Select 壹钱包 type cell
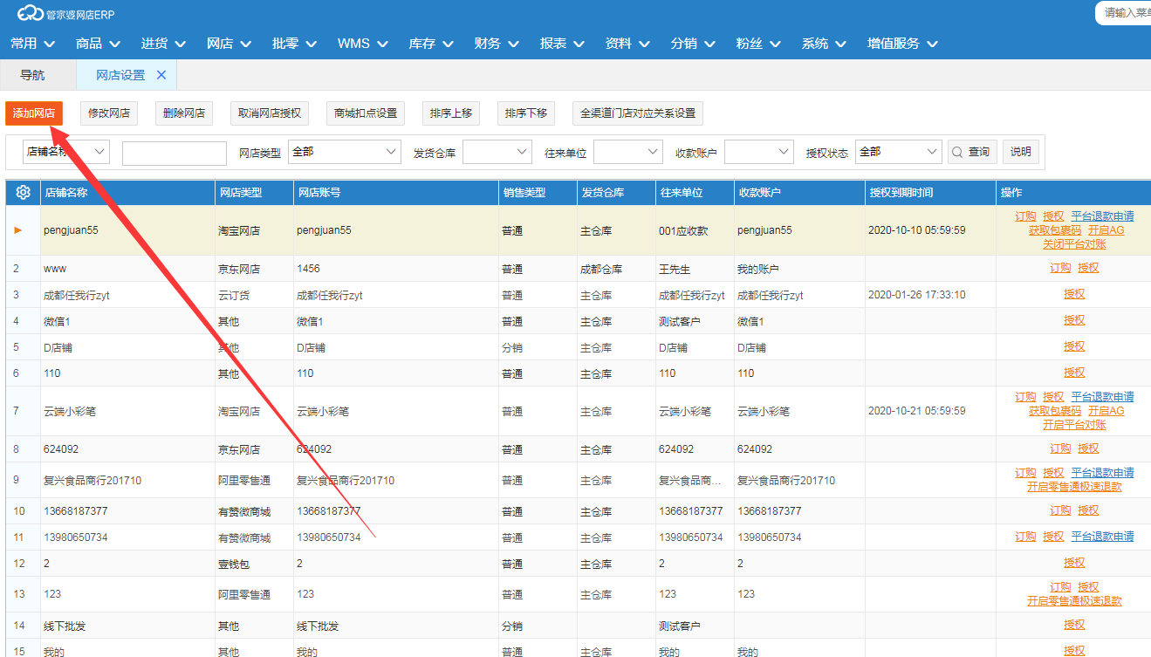Viewport: 1151px width, 657px height. tap(254, 564)
